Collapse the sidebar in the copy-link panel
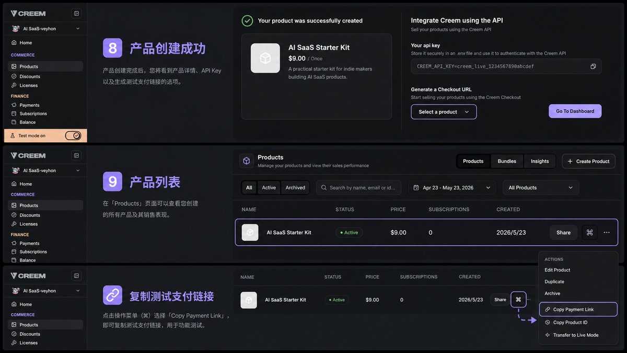 [x=76, y=276]
